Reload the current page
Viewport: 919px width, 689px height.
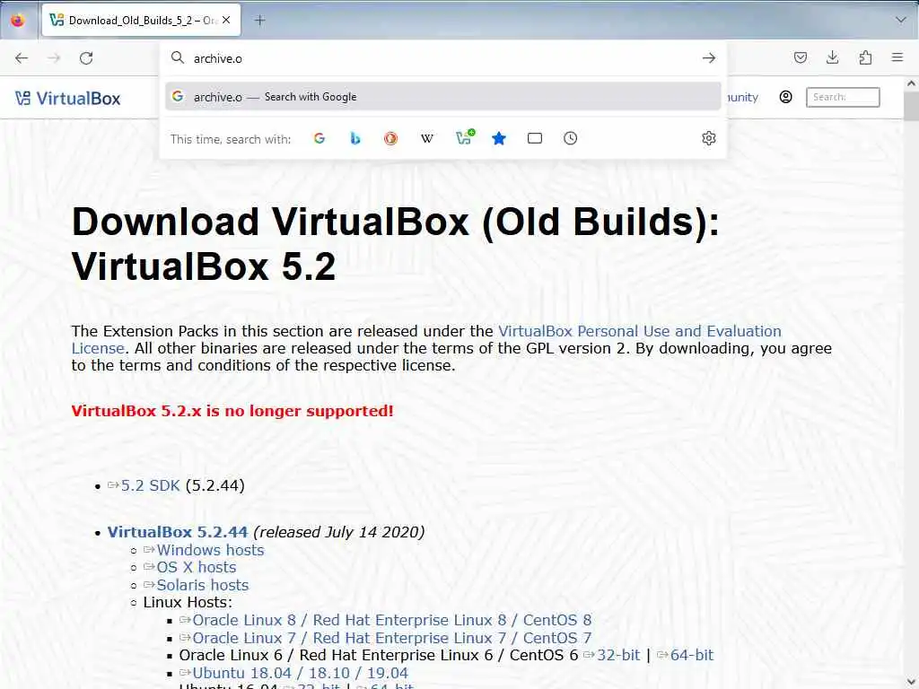pos(86,58)
